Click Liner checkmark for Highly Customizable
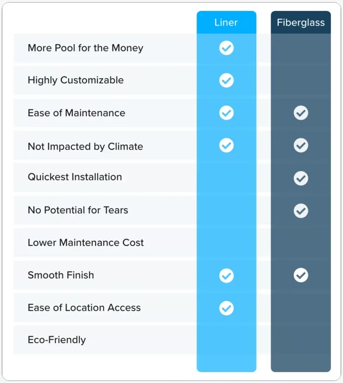This screenshot has height=383, width=343. pos(226,80)
